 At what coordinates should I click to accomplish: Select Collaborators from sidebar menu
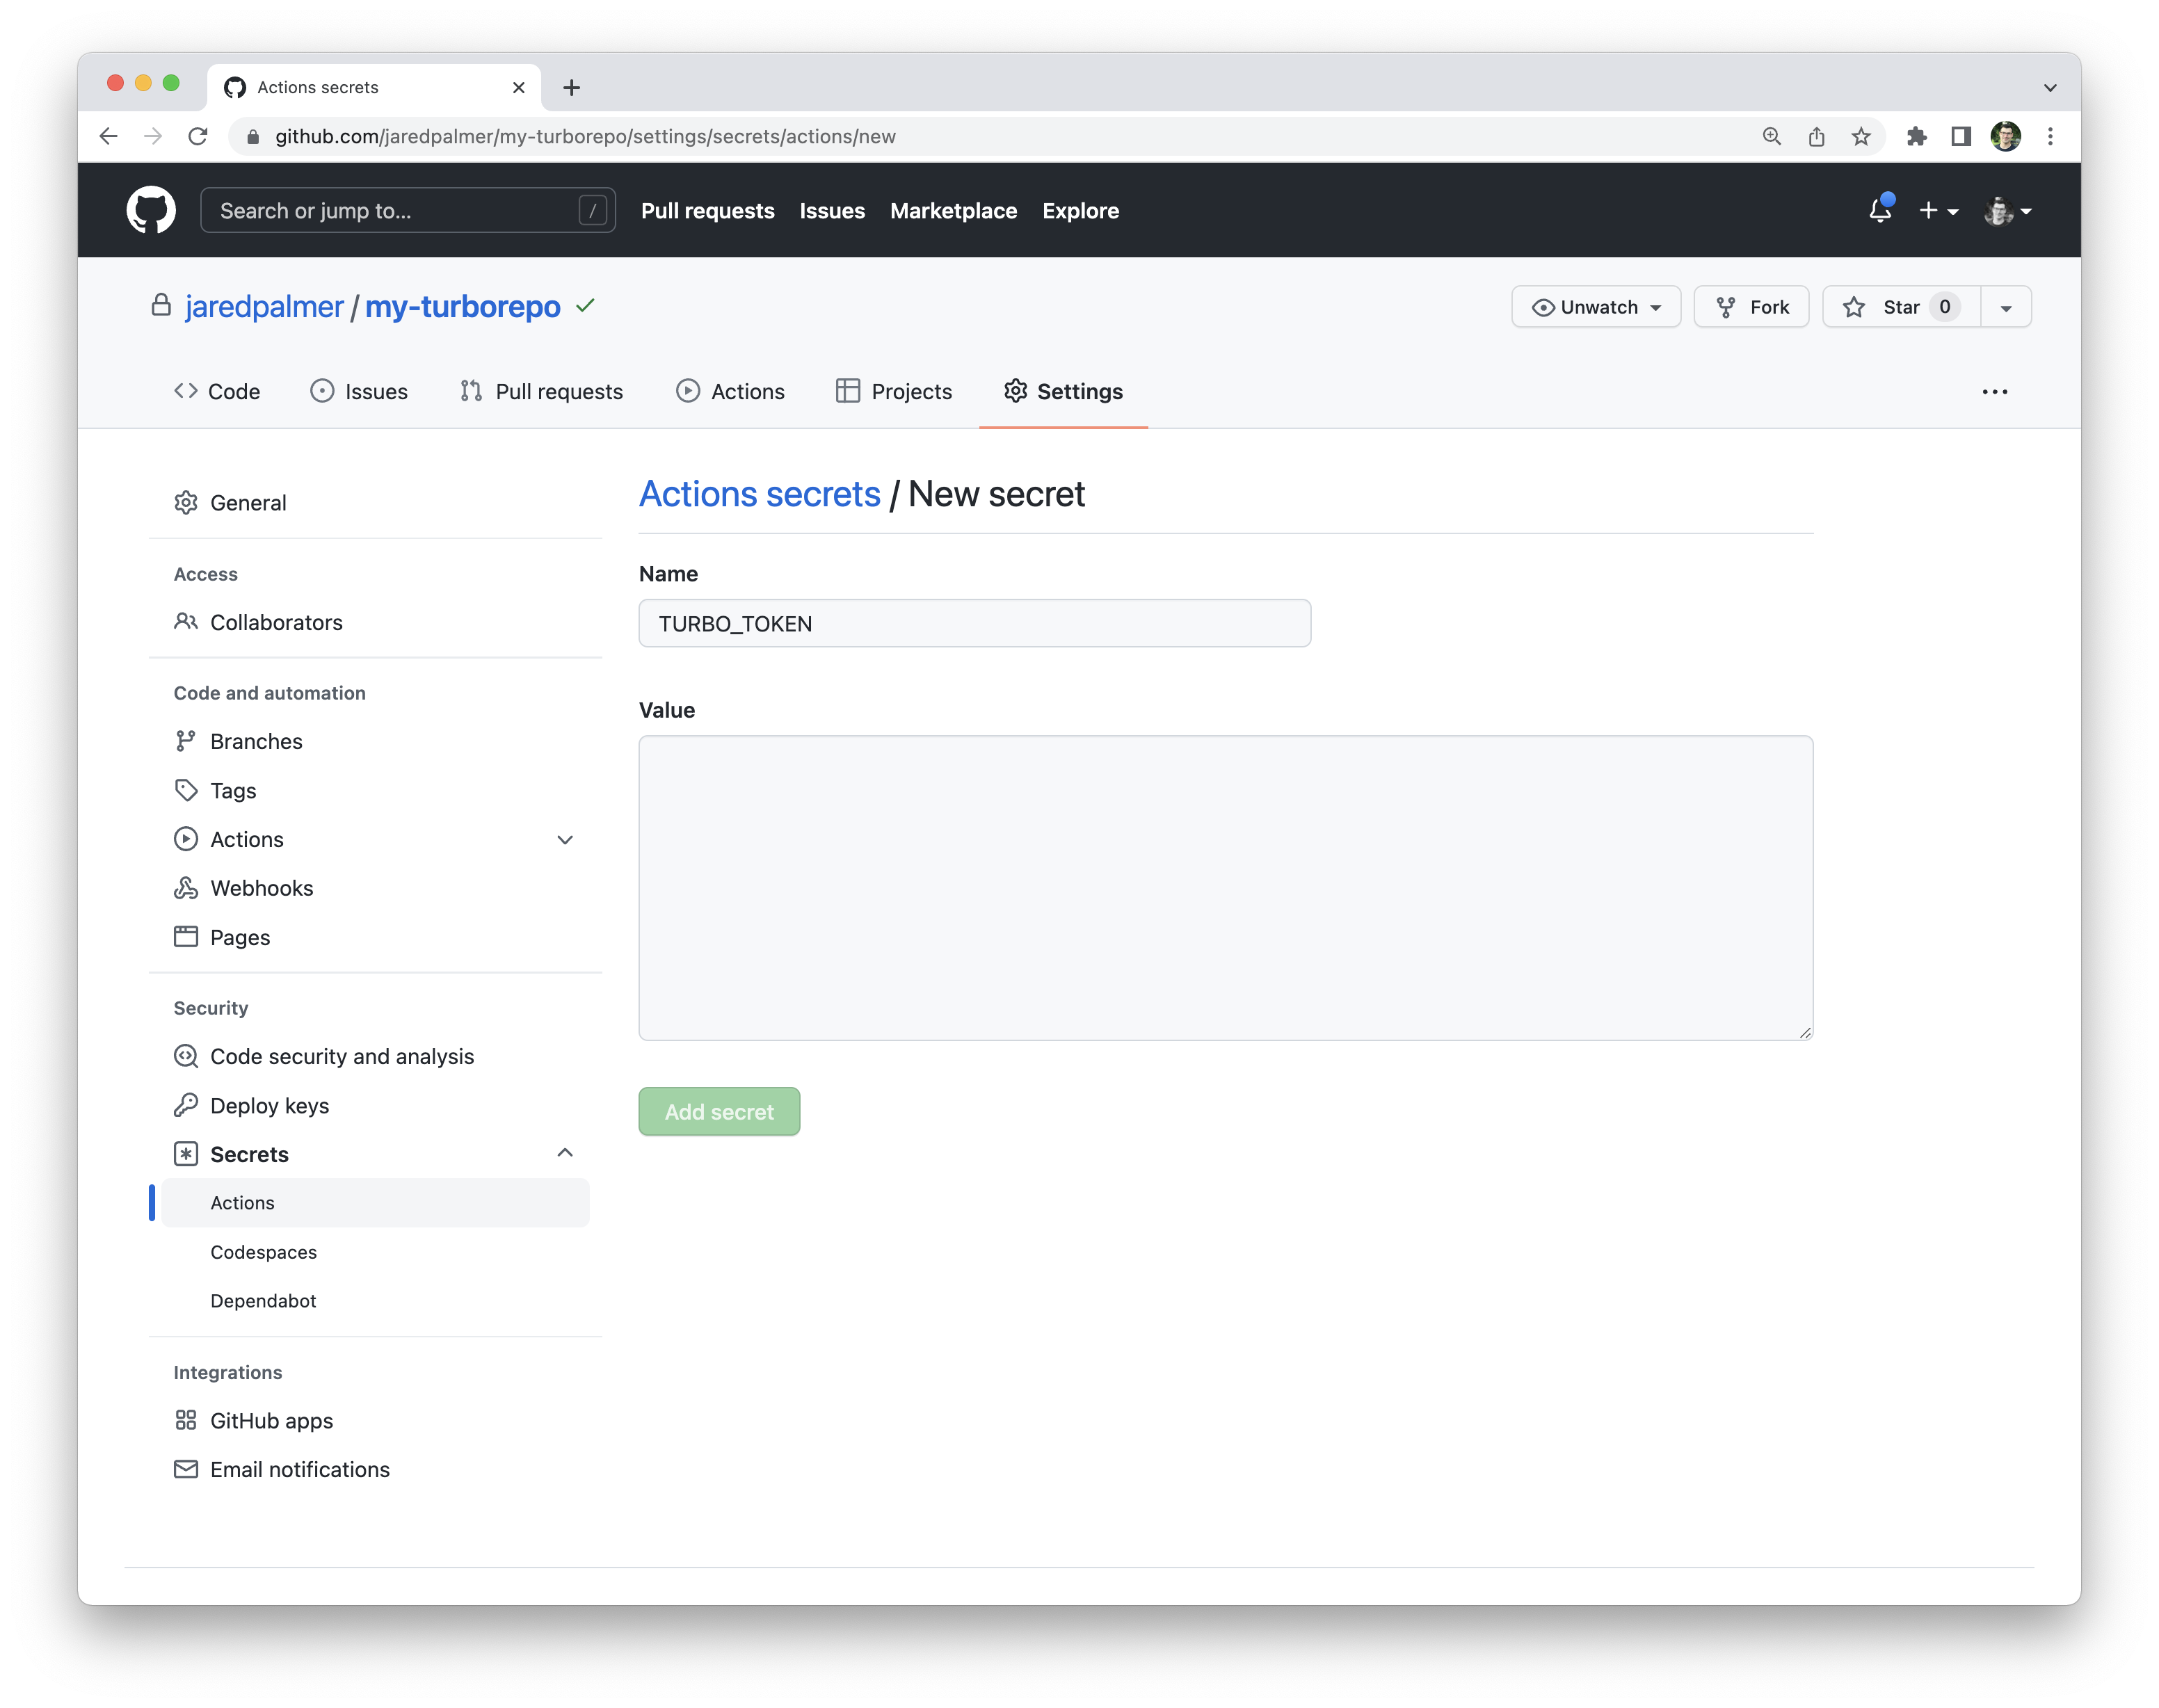(275, 620)
